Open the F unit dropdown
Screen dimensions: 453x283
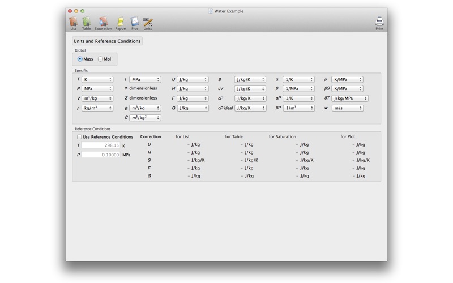(x=193, y=98)
